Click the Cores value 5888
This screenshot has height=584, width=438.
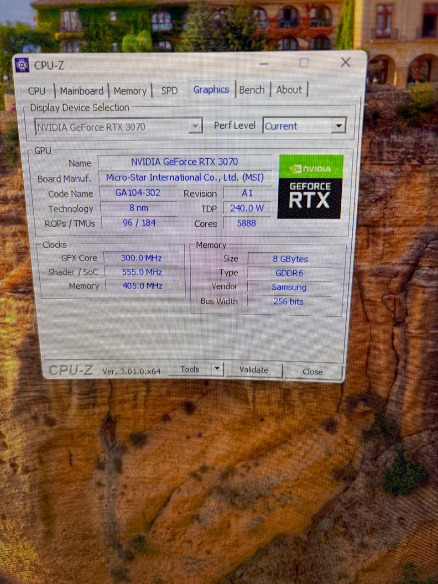pos(246,223)
